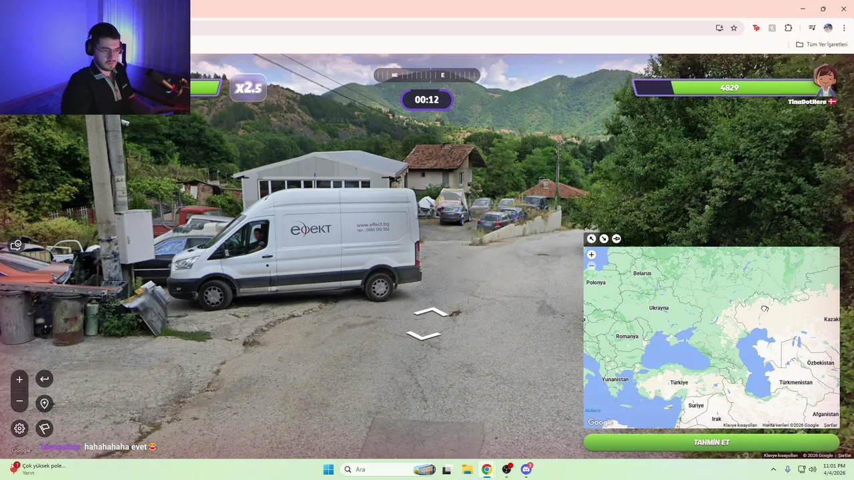Open game settings gear

pyautogui.click(x=19, y=429)
